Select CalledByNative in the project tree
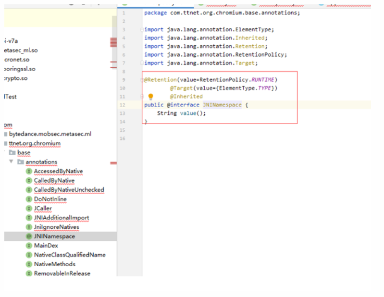384x297 pixels. tap(54, 180)
